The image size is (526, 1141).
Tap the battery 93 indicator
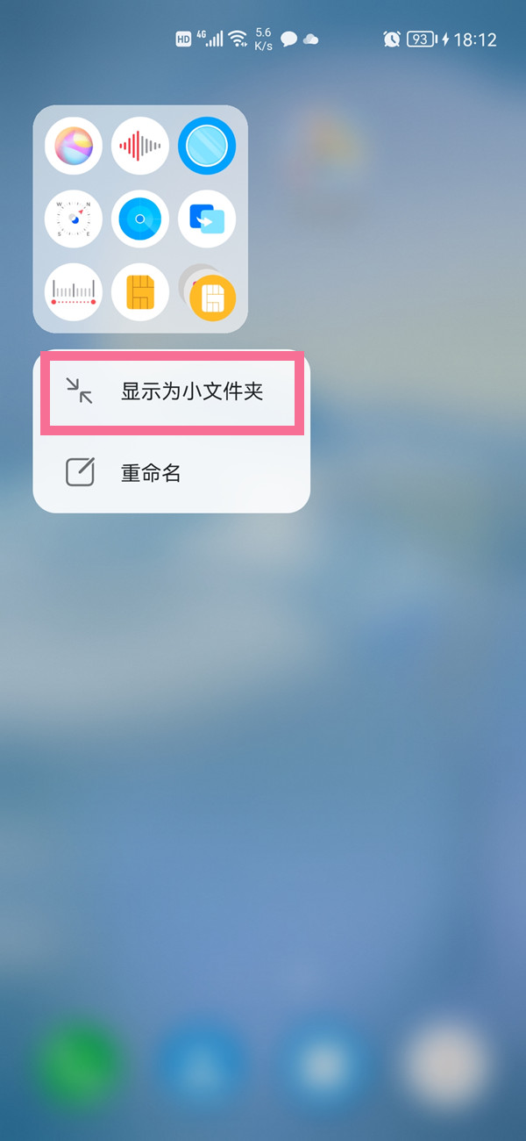tap(422, 39)
